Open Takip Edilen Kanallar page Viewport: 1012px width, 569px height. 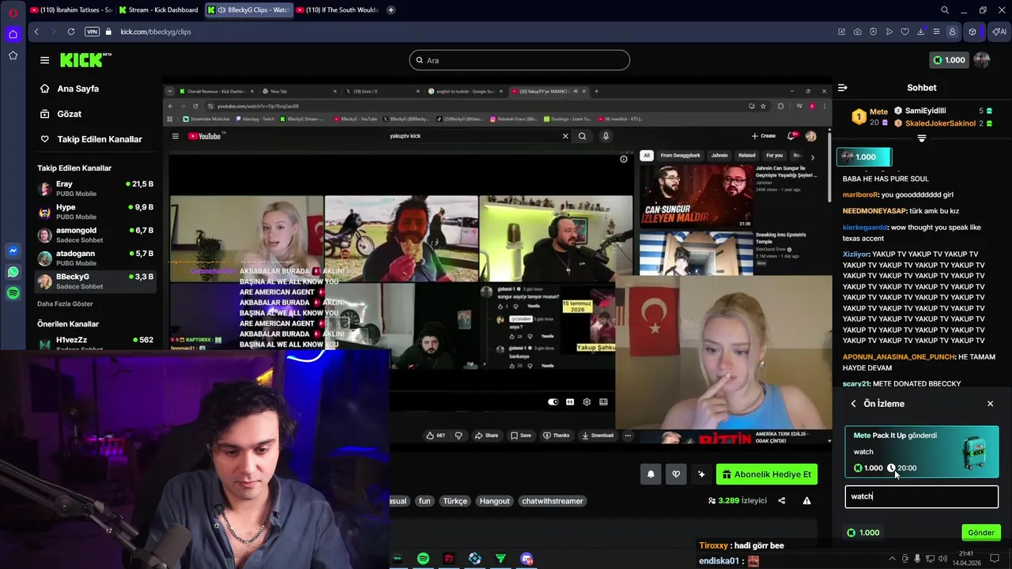click(x=99, y=139)
